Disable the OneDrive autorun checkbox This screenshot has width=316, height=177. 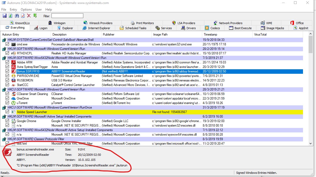(7, 98)
